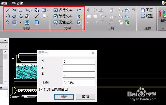The width and height of the screenshot is (166, 105).
Task: Select the Rectangle drawing tool
Action: pyautogui.click(x=21, y=10)
